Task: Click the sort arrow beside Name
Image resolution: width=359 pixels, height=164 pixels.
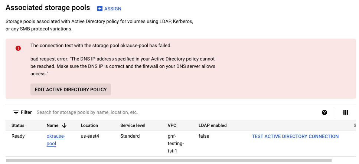Action: coord(64,125)
